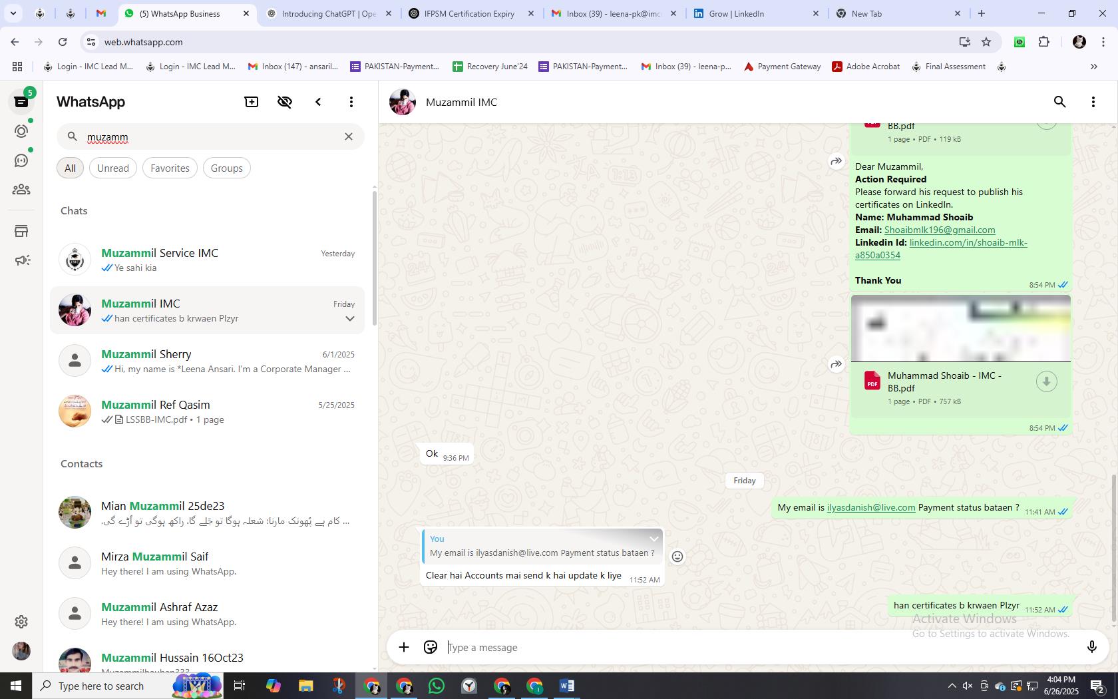The height and width of the screenshot is (699, 1118).
Task: Select the All filter chip
Action: click(x=70, y=168)
